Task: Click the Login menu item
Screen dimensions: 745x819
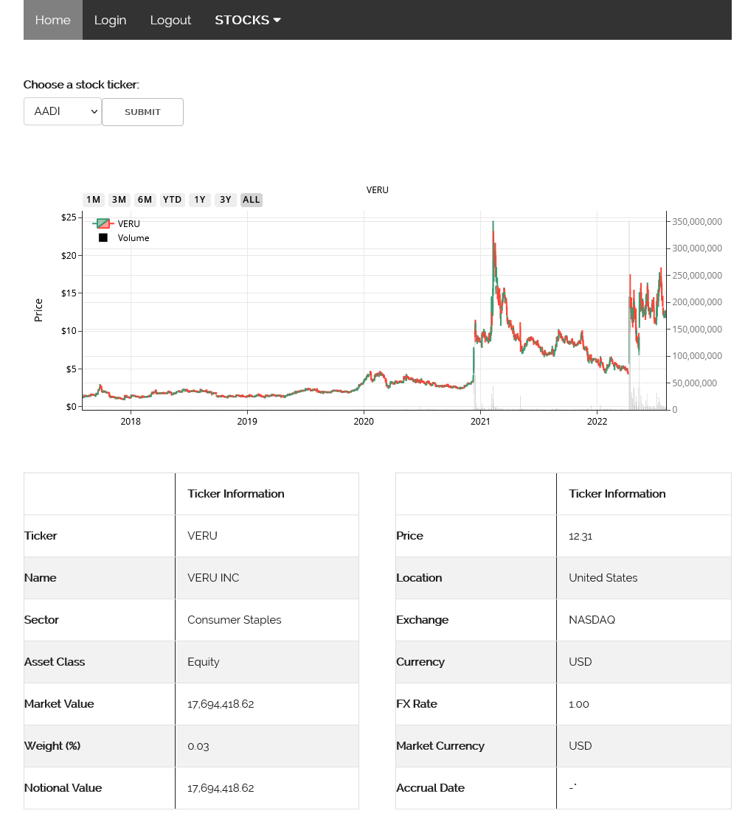Action: 110,20
